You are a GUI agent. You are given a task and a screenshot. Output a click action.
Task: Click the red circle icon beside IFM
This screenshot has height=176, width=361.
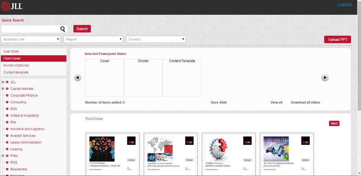pyautogui.click(x=7, y=122)
